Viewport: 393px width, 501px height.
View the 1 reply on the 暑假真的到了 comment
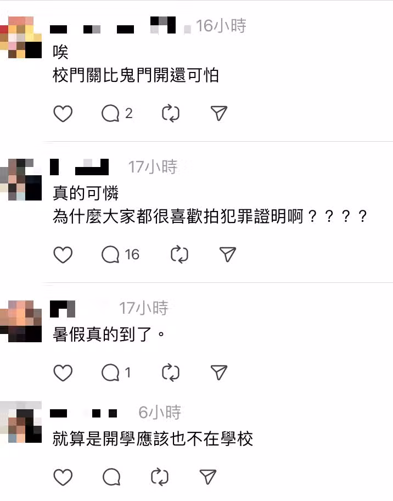coord(116,372)
